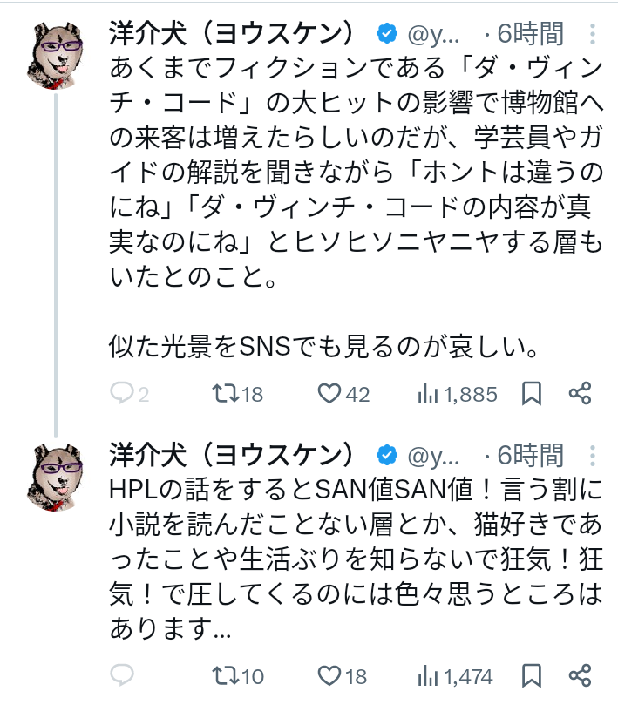The image size is (618, 705).
Task: Share the second tweet about HPL
Action: [x=581, y=675]
